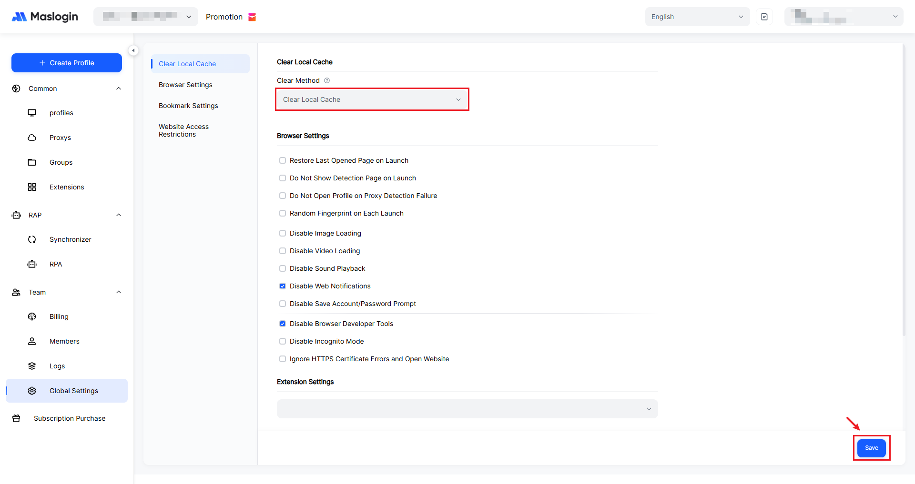This screenshot has width=915, height=484.
Task: Click the Save button
Action: (871, 448)
